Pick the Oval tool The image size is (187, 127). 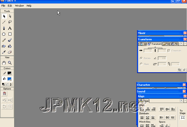coord(4,34)
